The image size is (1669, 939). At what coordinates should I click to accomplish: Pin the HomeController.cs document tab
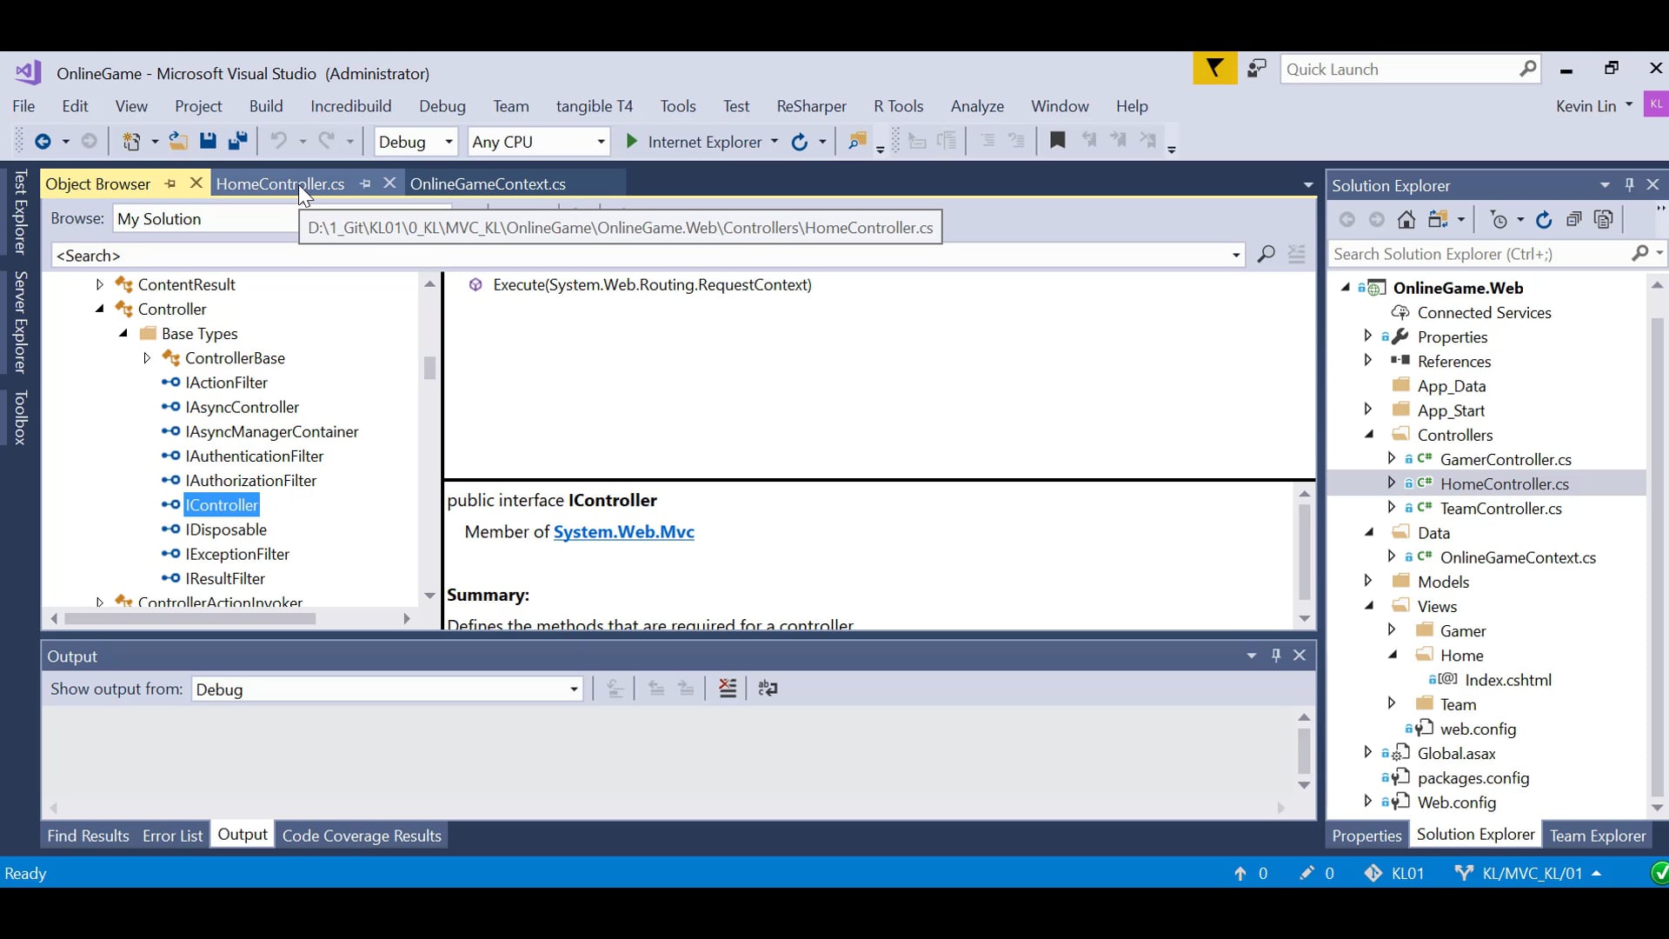pyautogui.click(x=366, y=183)
